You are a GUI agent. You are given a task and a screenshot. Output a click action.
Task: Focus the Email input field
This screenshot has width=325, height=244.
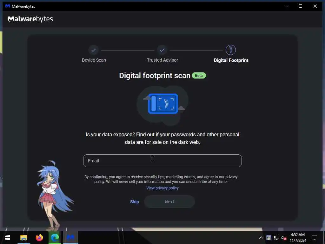pos(162,161)
